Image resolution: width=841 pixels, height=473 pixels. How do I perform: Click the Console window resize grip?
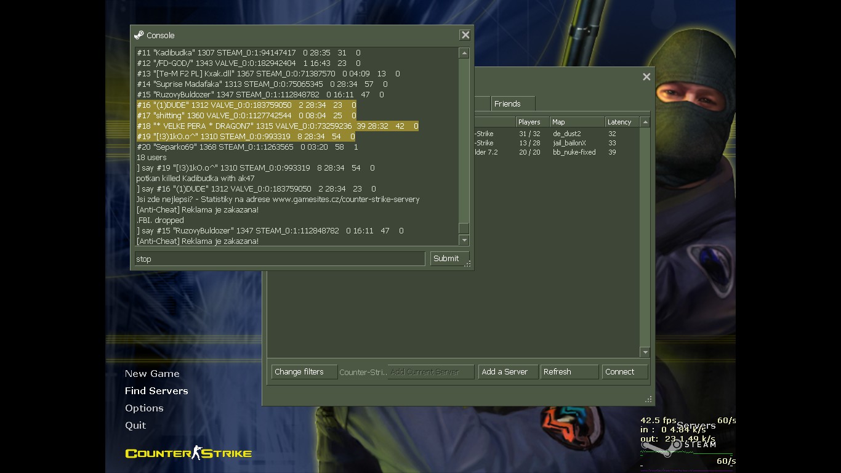point(468,264)
